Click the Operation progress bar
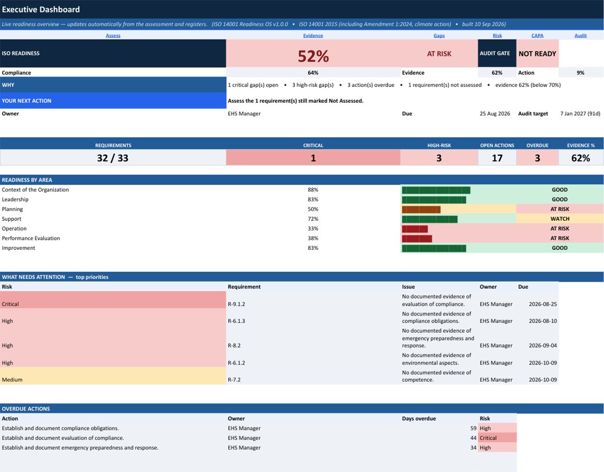 pos(415,229)
